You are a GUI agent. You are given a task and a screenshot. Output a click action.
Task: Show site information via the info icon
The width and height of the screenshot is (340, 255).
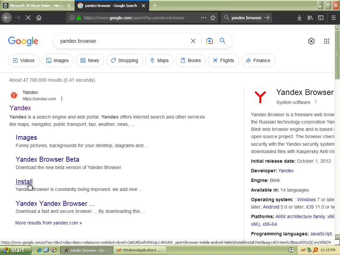tap(72, 18)
